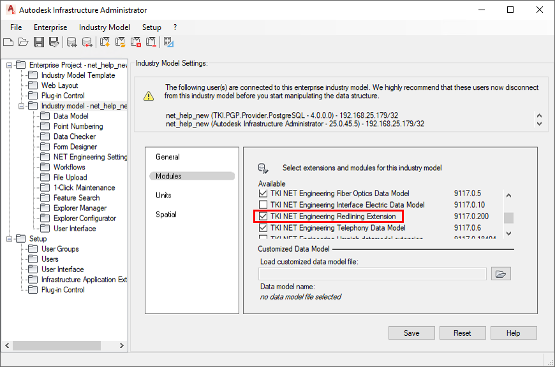
Task: Select Point Numbering tree item
Action: pyautogui.click(x=78, y=127)
